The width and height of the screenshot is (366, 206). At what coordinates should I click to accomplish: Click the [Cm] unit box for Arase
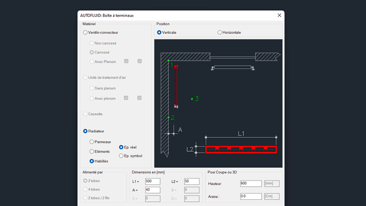click(x=272, y=196)
